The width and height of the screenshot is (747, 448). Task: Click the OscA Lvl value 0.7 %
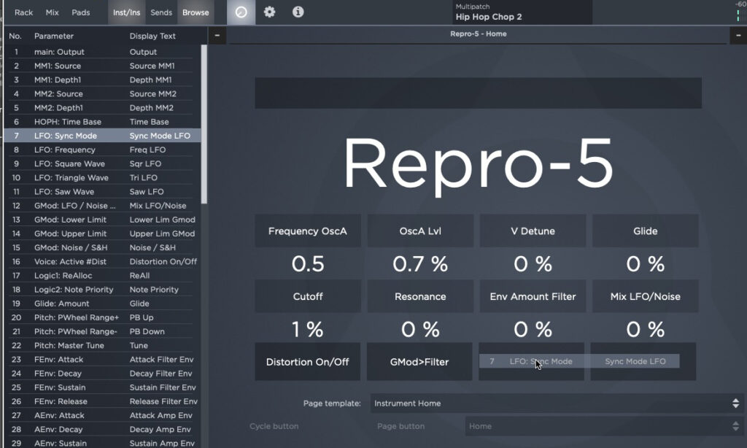(420, 263)
